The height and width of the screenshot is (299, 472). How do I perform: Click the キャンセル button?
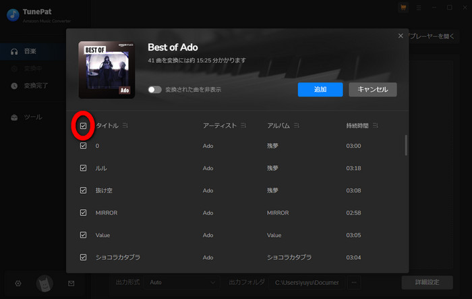tap(373, 90)
